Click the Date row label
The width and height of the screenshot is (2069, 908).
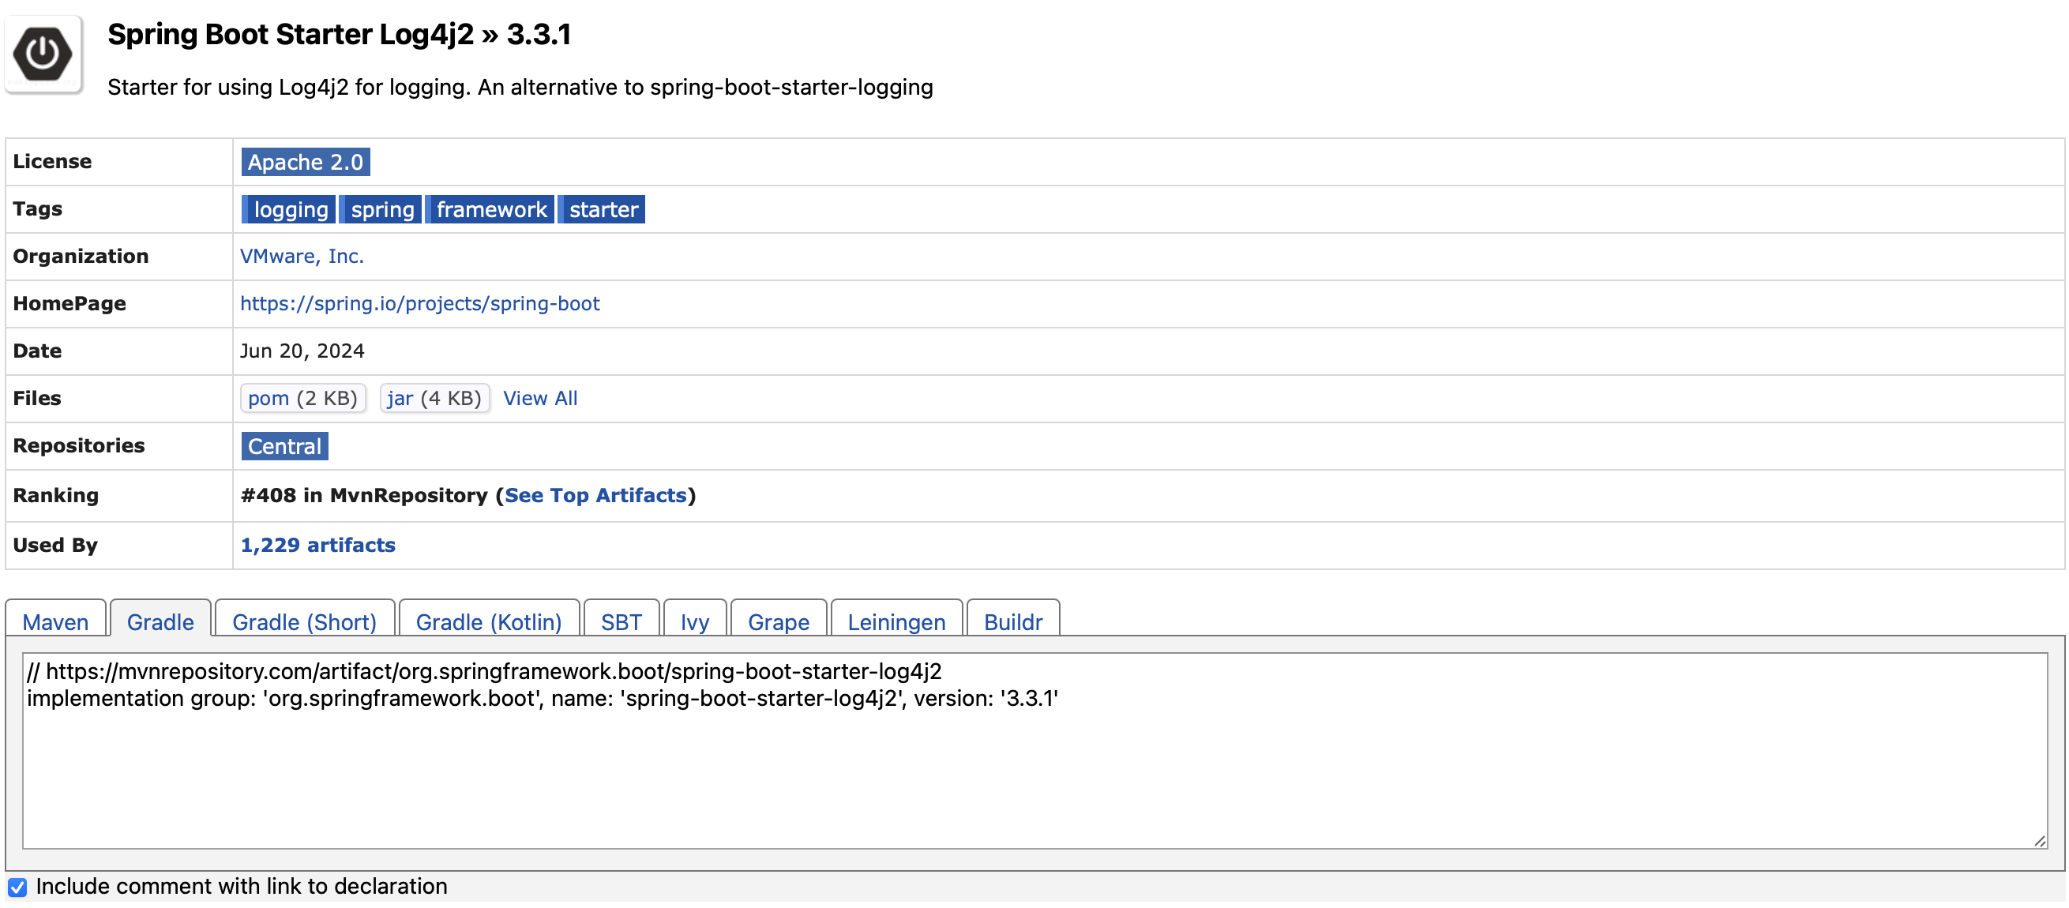pyautogui.click(x=37, y=351)
